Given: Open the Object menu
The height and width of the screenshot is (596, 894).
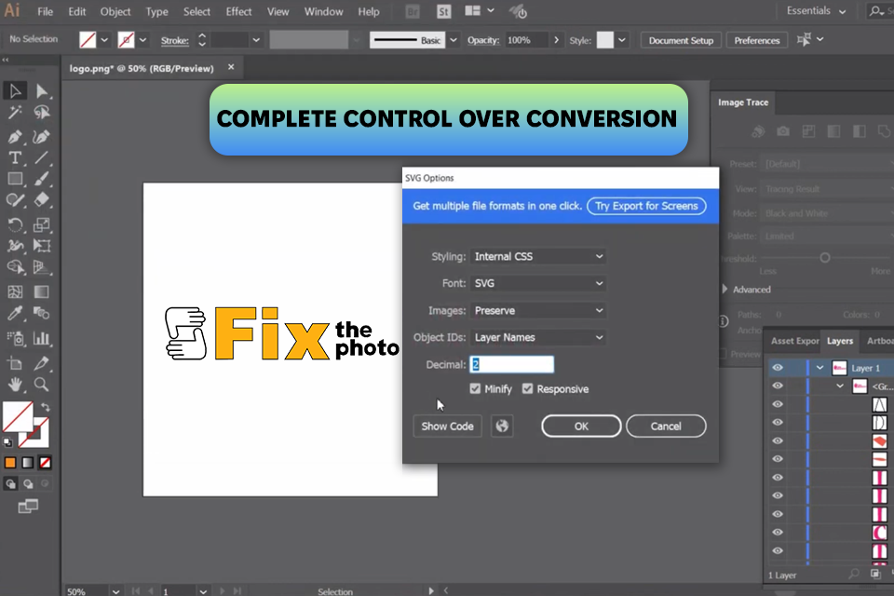Looking at the screenshot, I should pyautogui.click(x=115, y=11).
